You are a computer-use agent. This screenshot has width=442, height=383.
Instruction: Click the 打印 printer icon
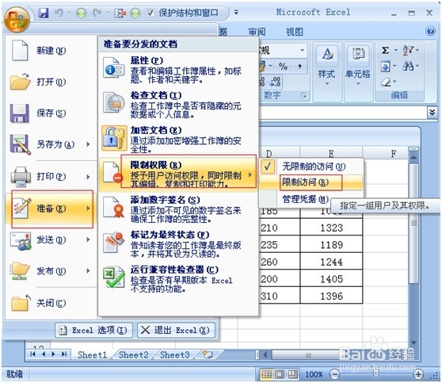21,177
